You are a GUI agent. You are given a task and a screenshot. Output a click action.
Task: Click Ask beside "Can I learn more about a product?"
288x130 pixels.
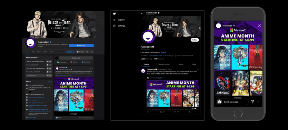coord(49,68)
